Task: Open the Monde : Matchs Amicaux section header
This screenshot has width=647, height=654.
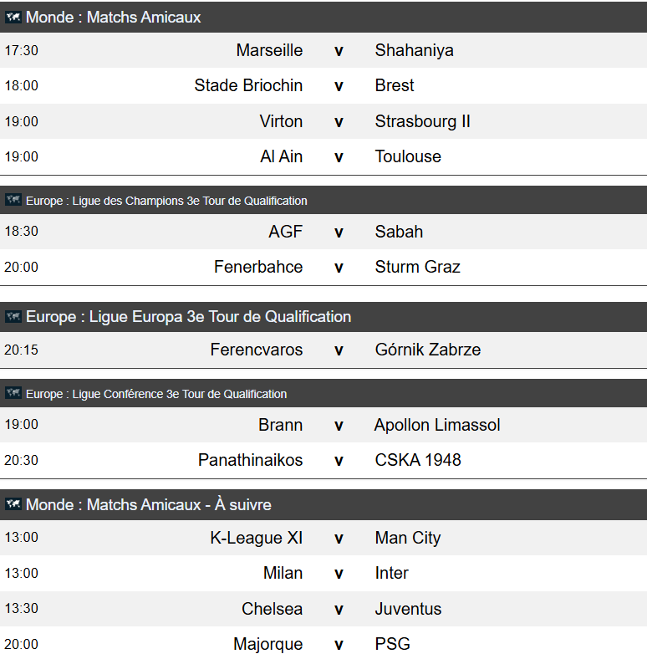Action: click(x=323, y=17)
